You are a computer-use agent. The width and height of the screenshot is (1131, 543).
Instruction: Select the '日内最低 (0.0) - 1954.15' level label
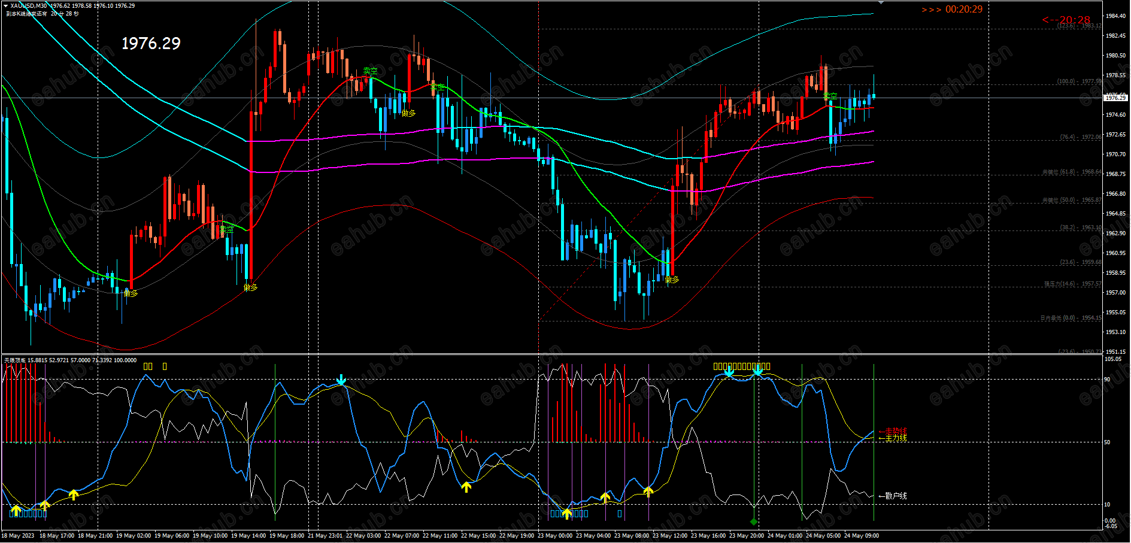tap(1071, 318)
